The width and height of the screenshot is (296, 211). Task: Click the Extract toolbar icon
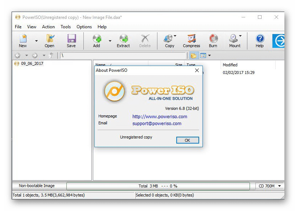[124, 38]
